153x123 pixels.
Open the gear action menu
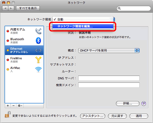pos(20,106)
